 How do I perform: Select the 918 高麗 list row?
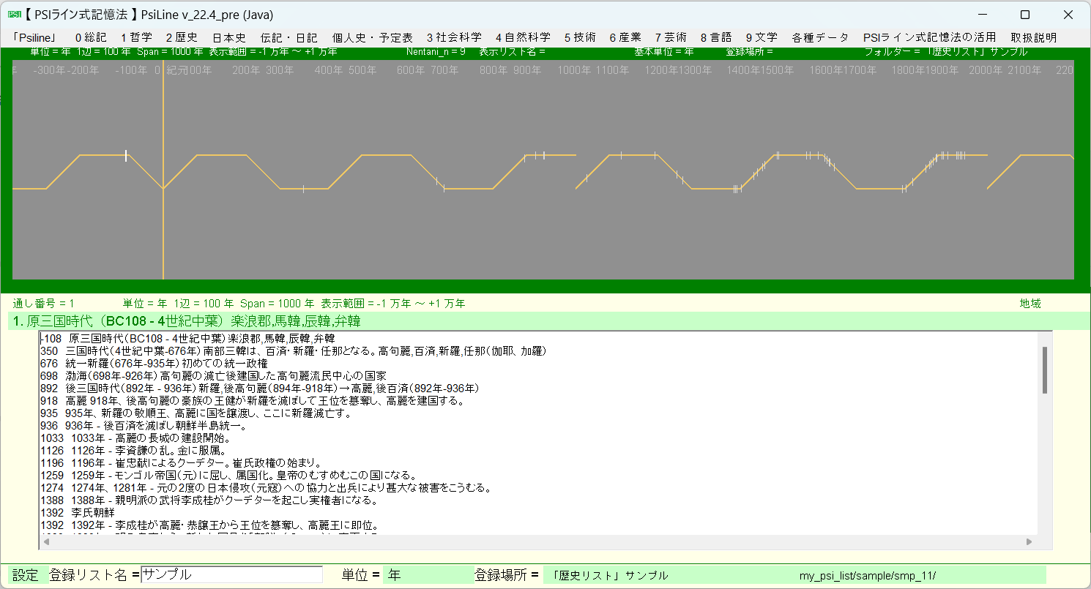pyautogui.click(x=539, y=401)
